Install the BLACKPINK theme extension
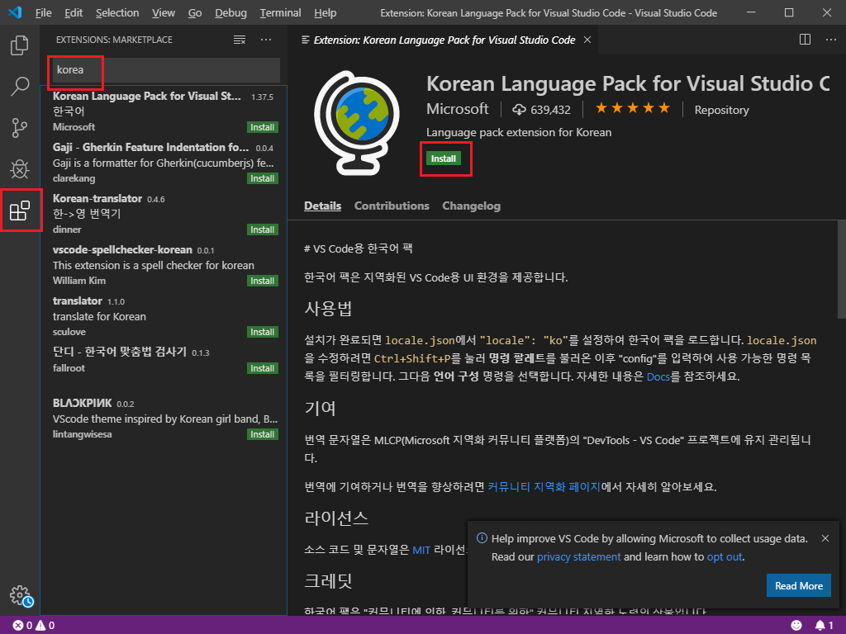 262,434
